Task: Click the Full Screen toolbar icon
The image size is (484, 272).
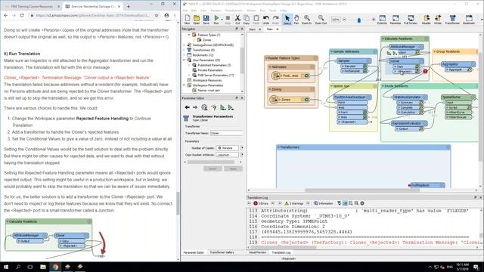Action: 411,19
